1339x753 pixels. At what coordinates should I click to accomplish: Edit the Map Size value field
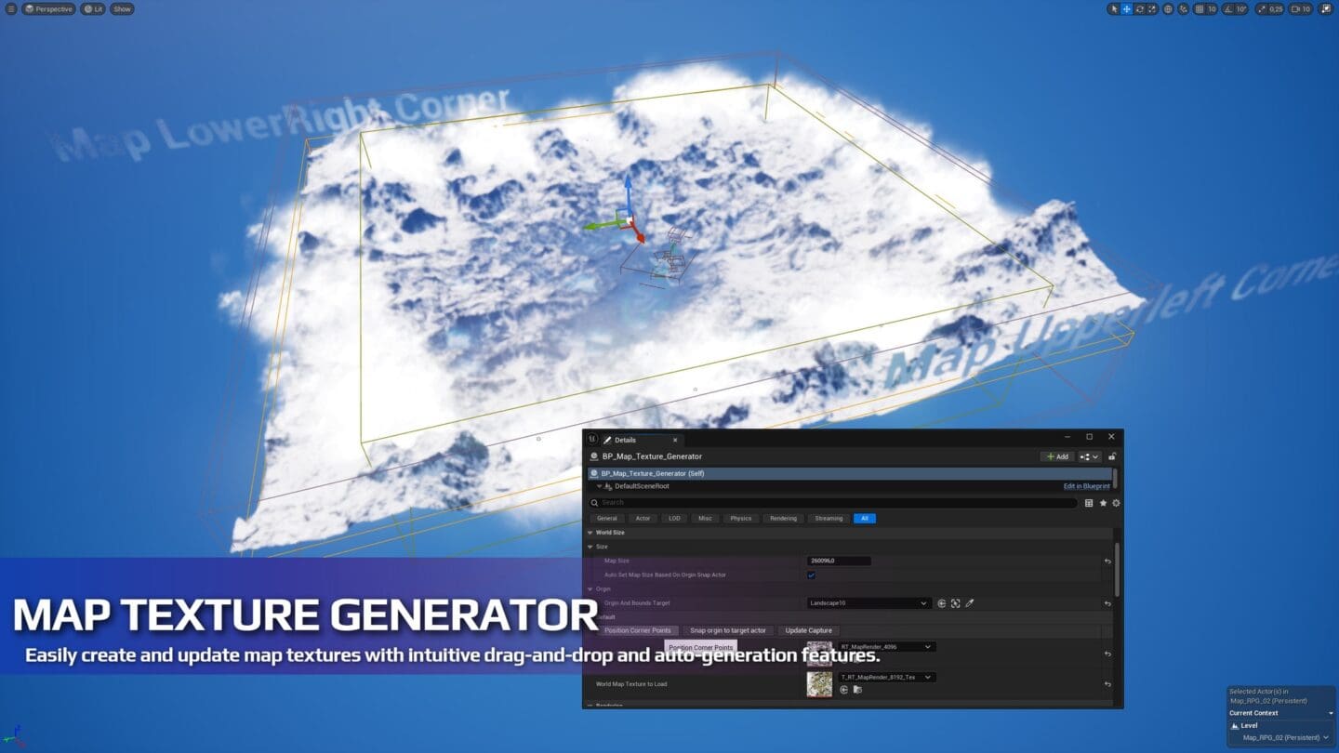[x=839, y=561]
